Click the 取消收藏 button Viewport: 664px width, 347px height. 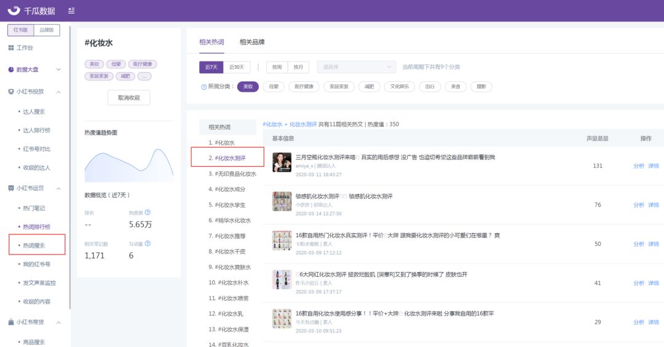pos(128,97)
